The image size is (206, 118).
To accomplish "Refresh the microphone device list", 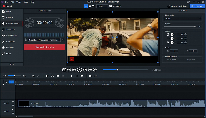I will coord(63,40).
